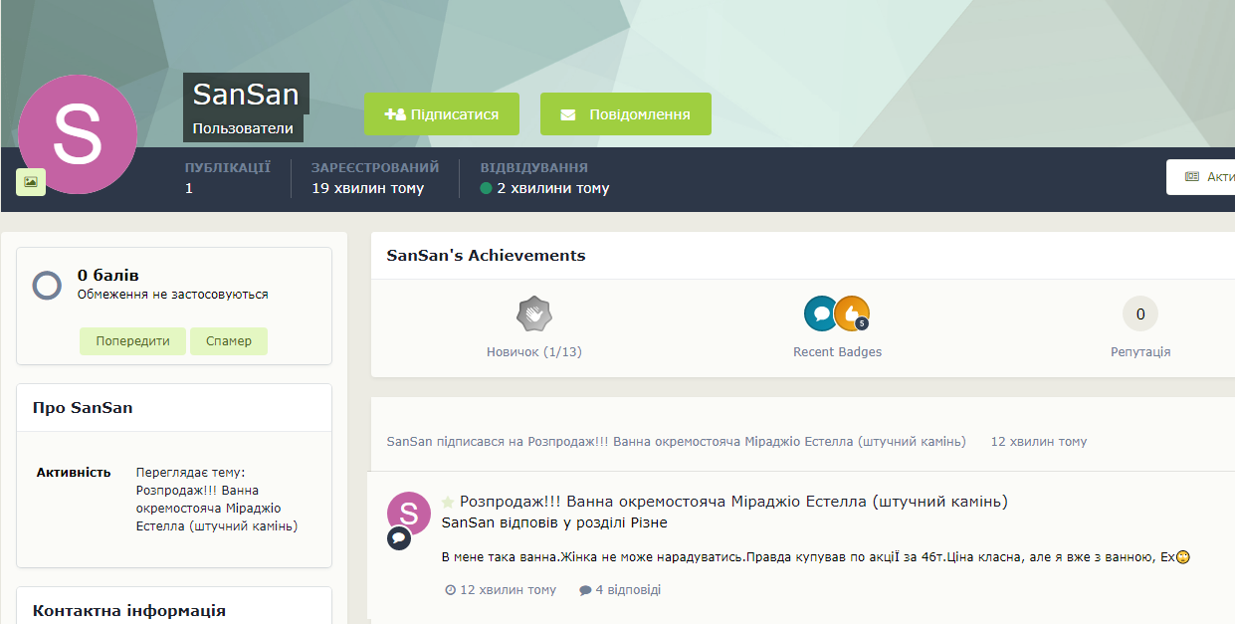This screenshot has width=1235, height=624.
Task: Click the warning points circle indicator
Action: [47, 286]
